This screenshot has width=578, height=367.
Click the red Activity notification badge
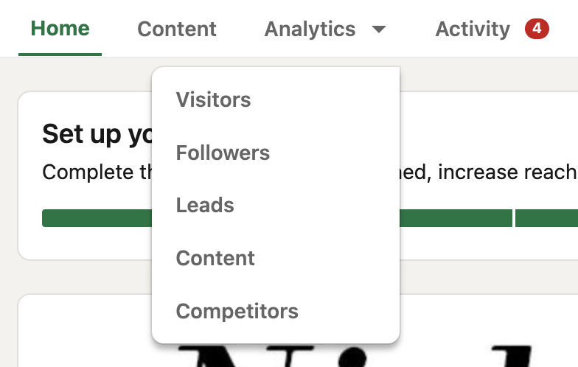click(x=537, y=29)
